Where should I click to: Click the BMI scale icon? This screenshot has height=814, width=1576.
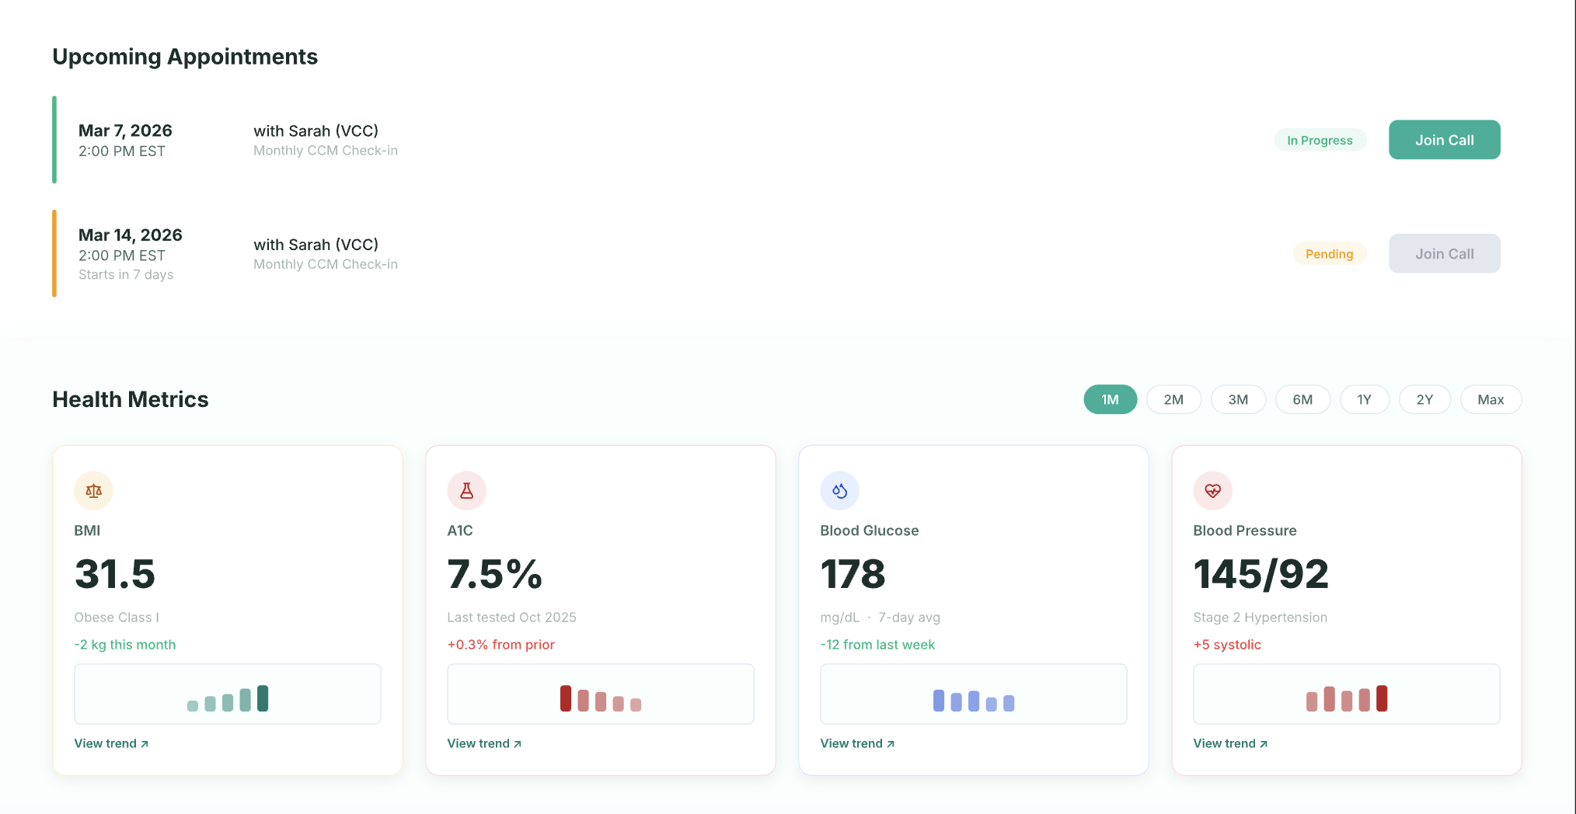point(93,490)
